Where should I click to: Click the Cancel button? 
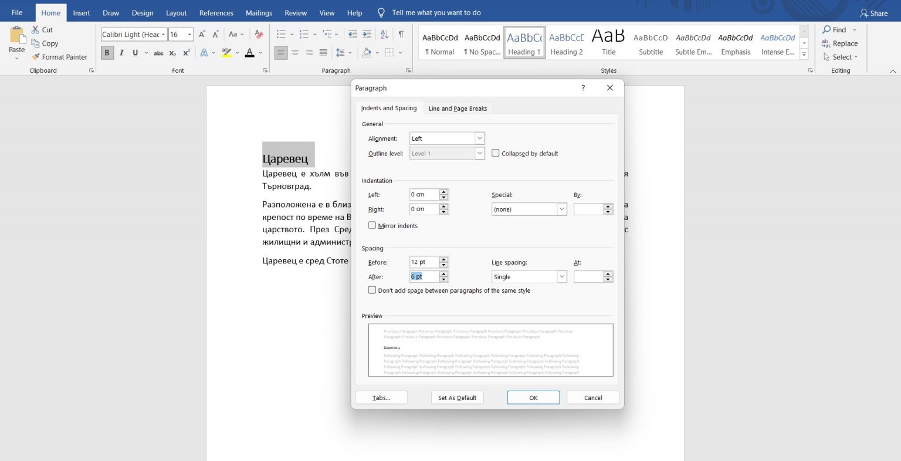tap(593, 398)
